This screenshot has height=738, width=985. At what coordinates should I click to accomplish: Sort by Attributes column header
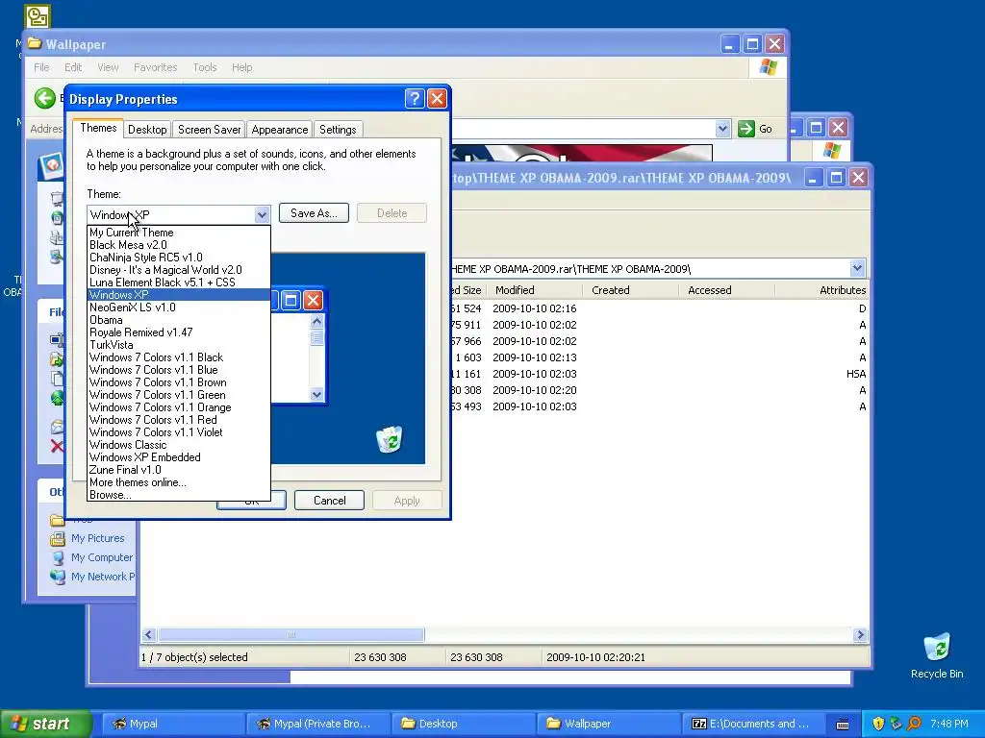click(x=822, y=290)
